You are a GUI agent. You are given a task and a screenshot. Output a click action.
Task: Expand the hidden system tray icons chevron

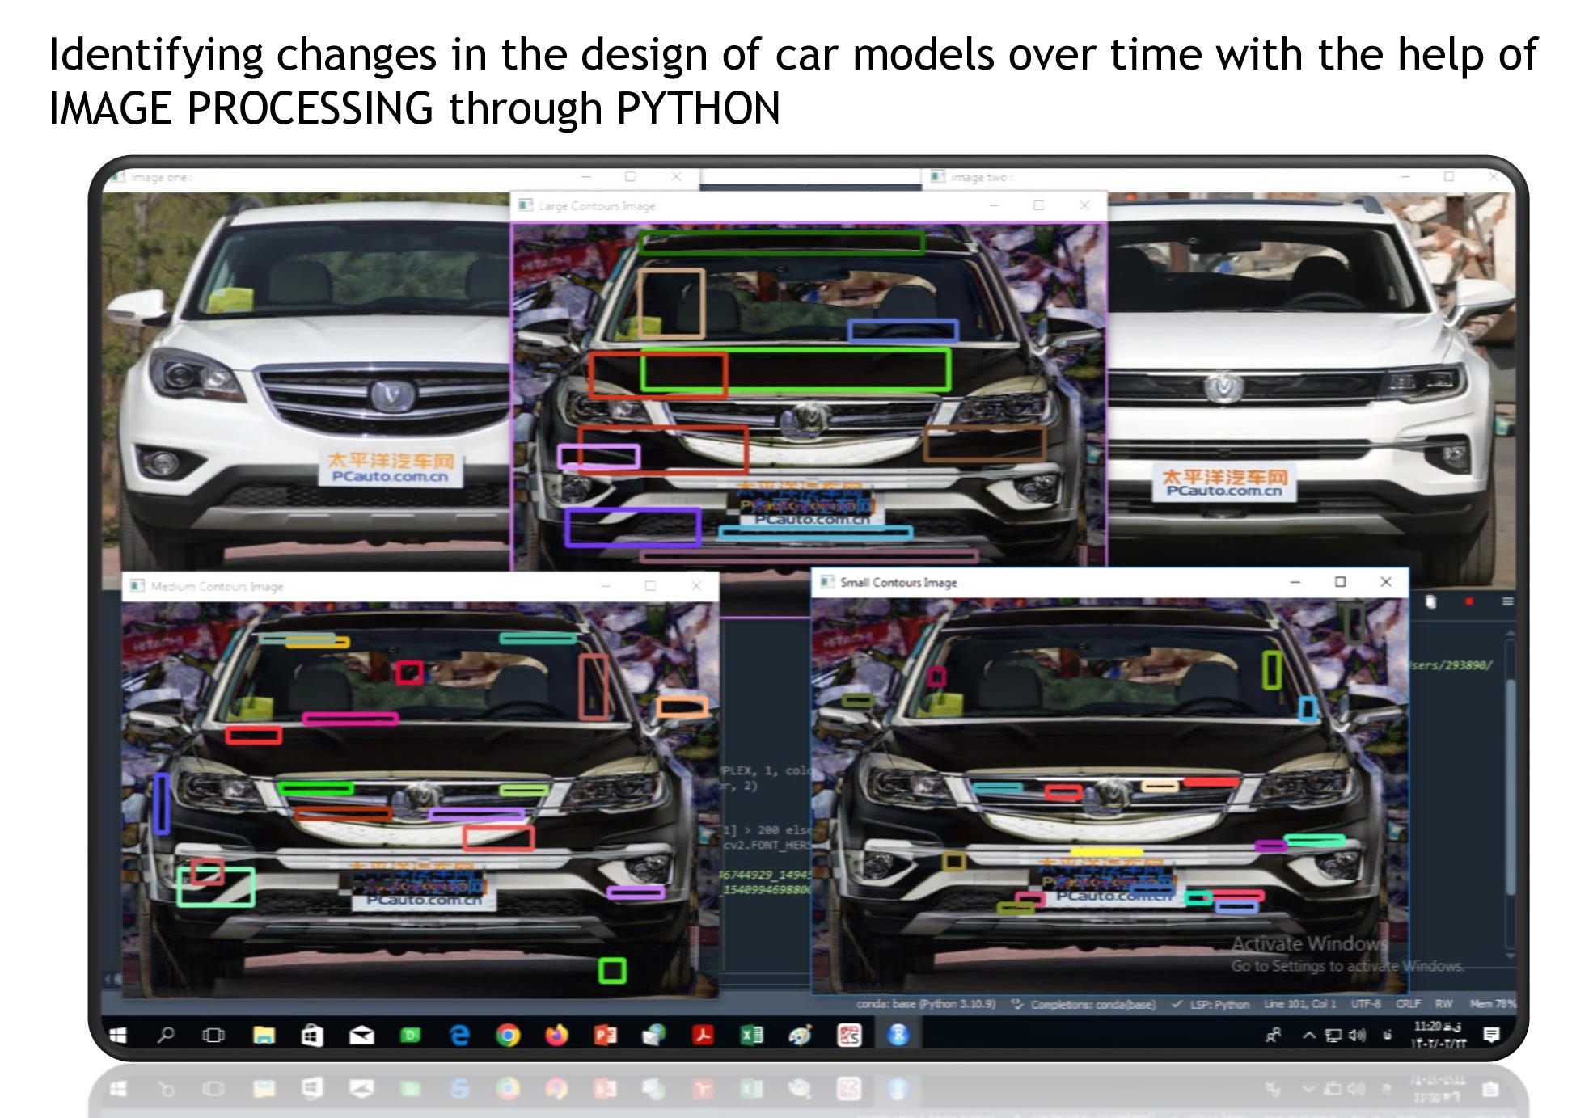click(1308, 1036)
